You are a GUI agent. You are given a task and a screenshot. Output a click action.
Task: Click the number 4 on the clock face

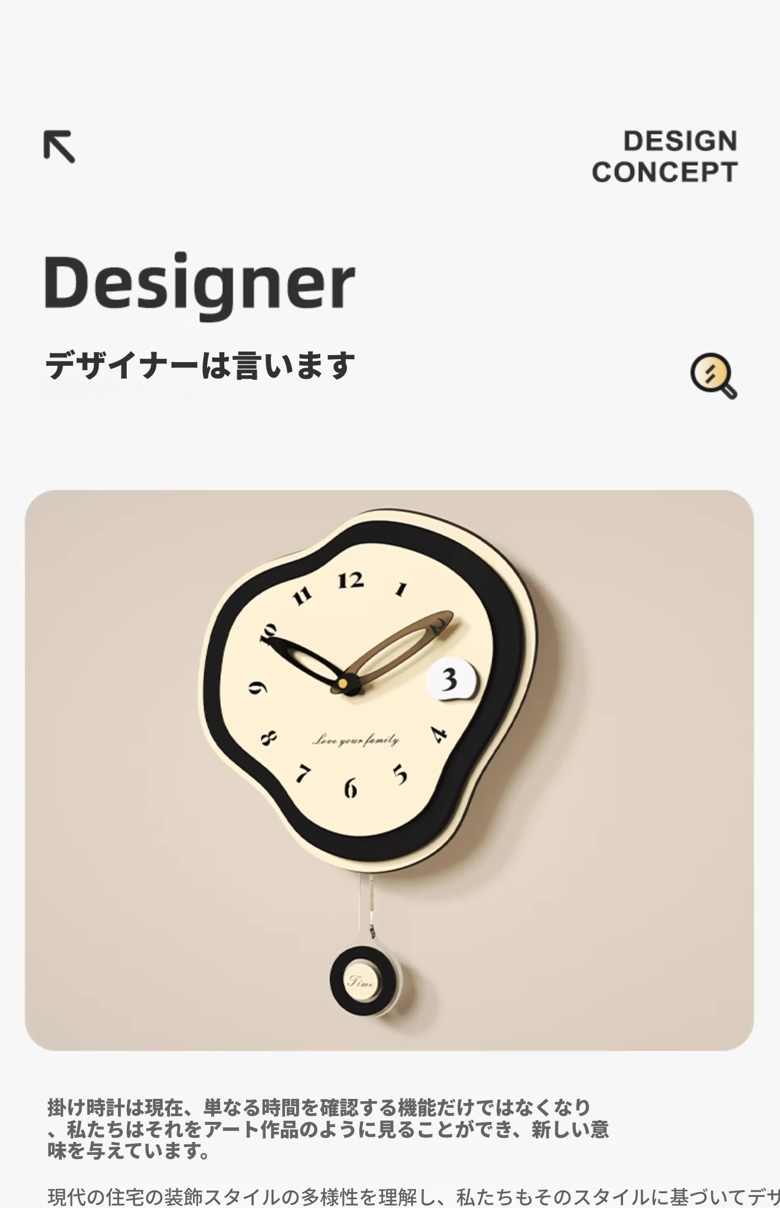[x=438, y=734]
